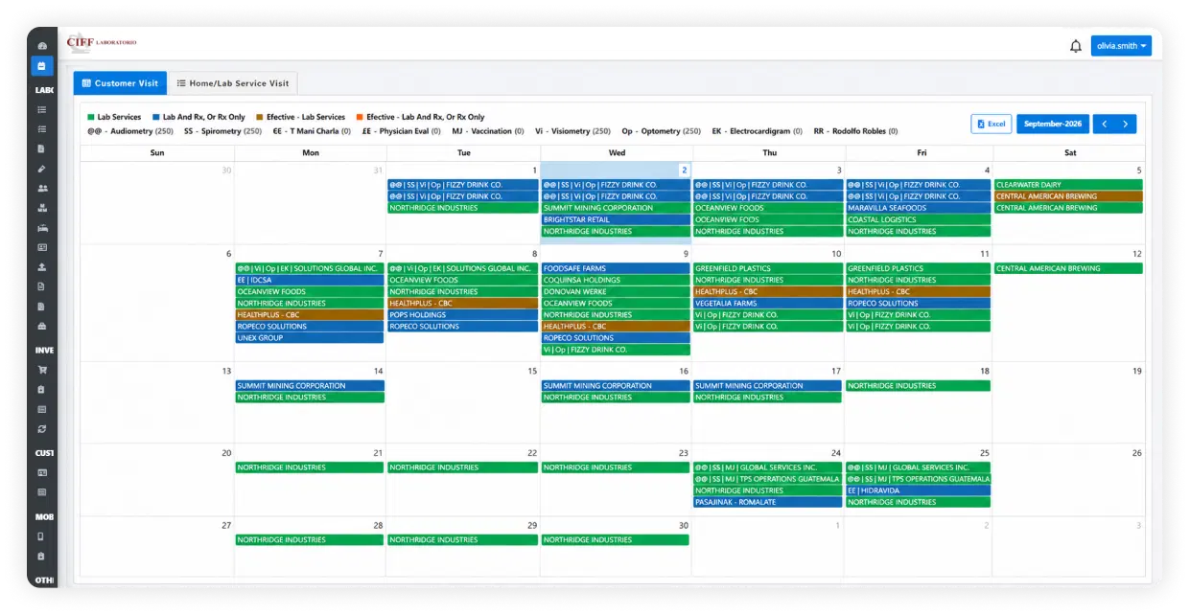Image resolution: width=1190 pixels, height=615 pixels.
Task: Open the bed icon in the sidebar
Action: pos(41,228)
